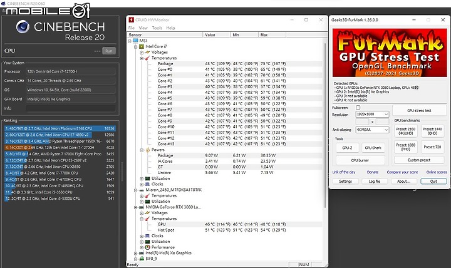Screen dimensions: 451x268
Task: Expand CPU Utilization node
Action: [x=142, y=178]
